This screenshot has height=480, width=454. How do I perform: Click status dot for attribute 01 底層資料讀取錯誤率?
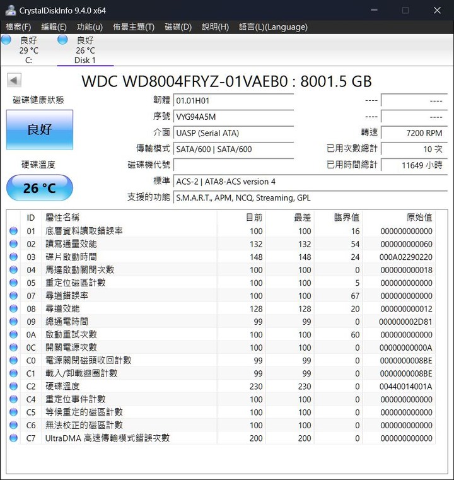click(13, 231)
